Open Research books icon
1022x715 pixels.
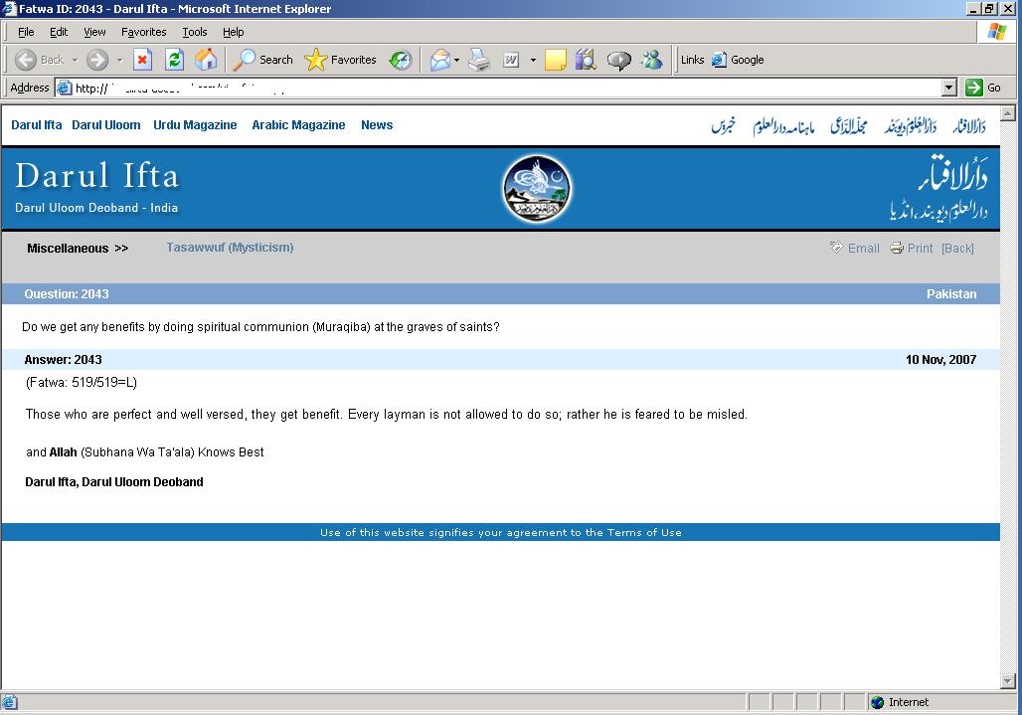click(586, 60)
